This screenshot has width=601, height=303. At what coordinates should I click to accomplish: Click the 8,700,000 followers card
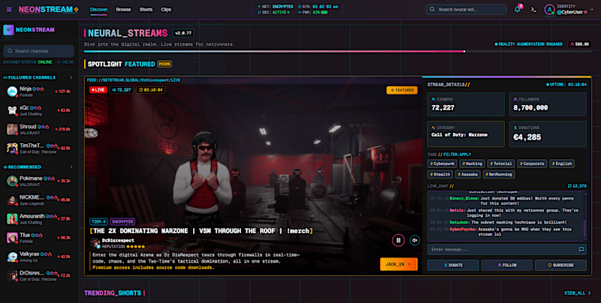pos(548,104)
